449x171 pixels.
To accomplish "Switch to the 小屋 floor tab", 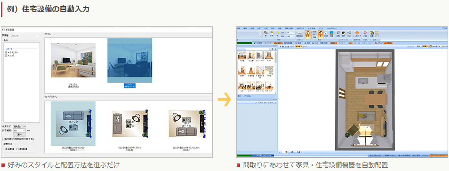I will tap(298, 152).
